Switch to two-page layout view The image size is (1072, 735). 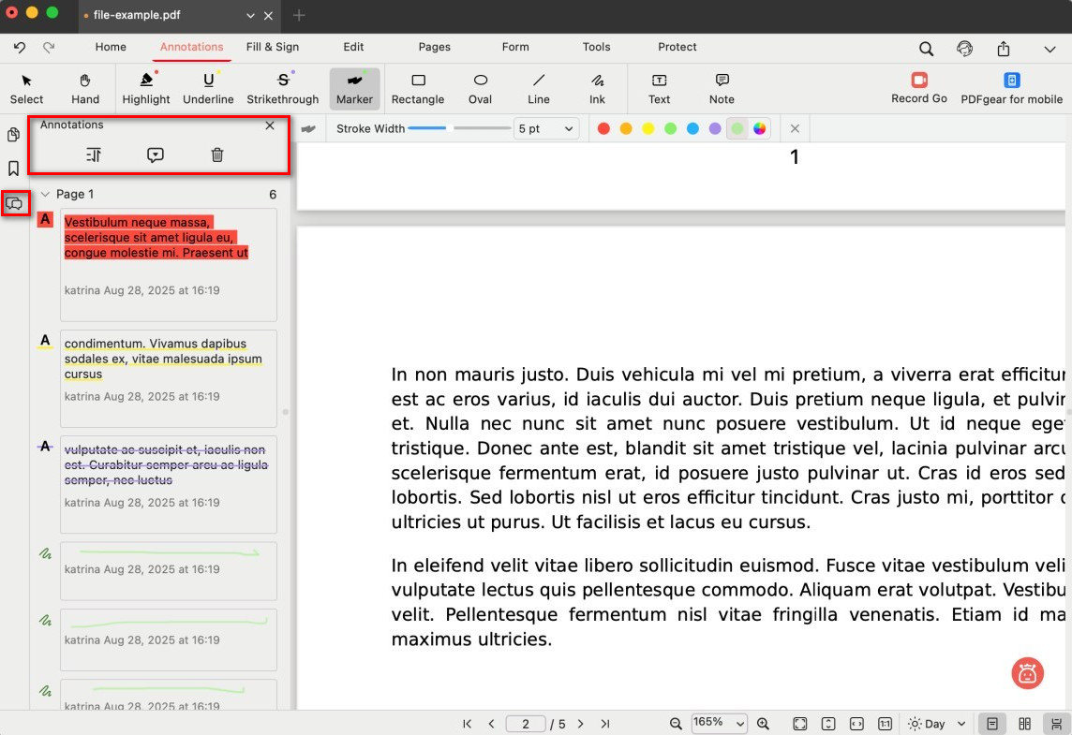tap(1023, 723)
